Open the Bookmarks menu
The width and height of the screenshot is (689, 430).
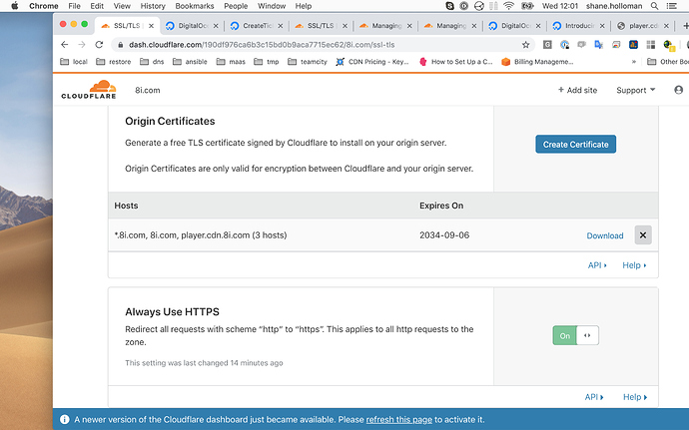click(195, 6)
